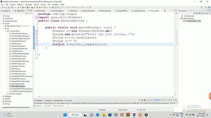Click the Save All toolbar icon
The height and width of the screenshot is (118, 211).
9,8
